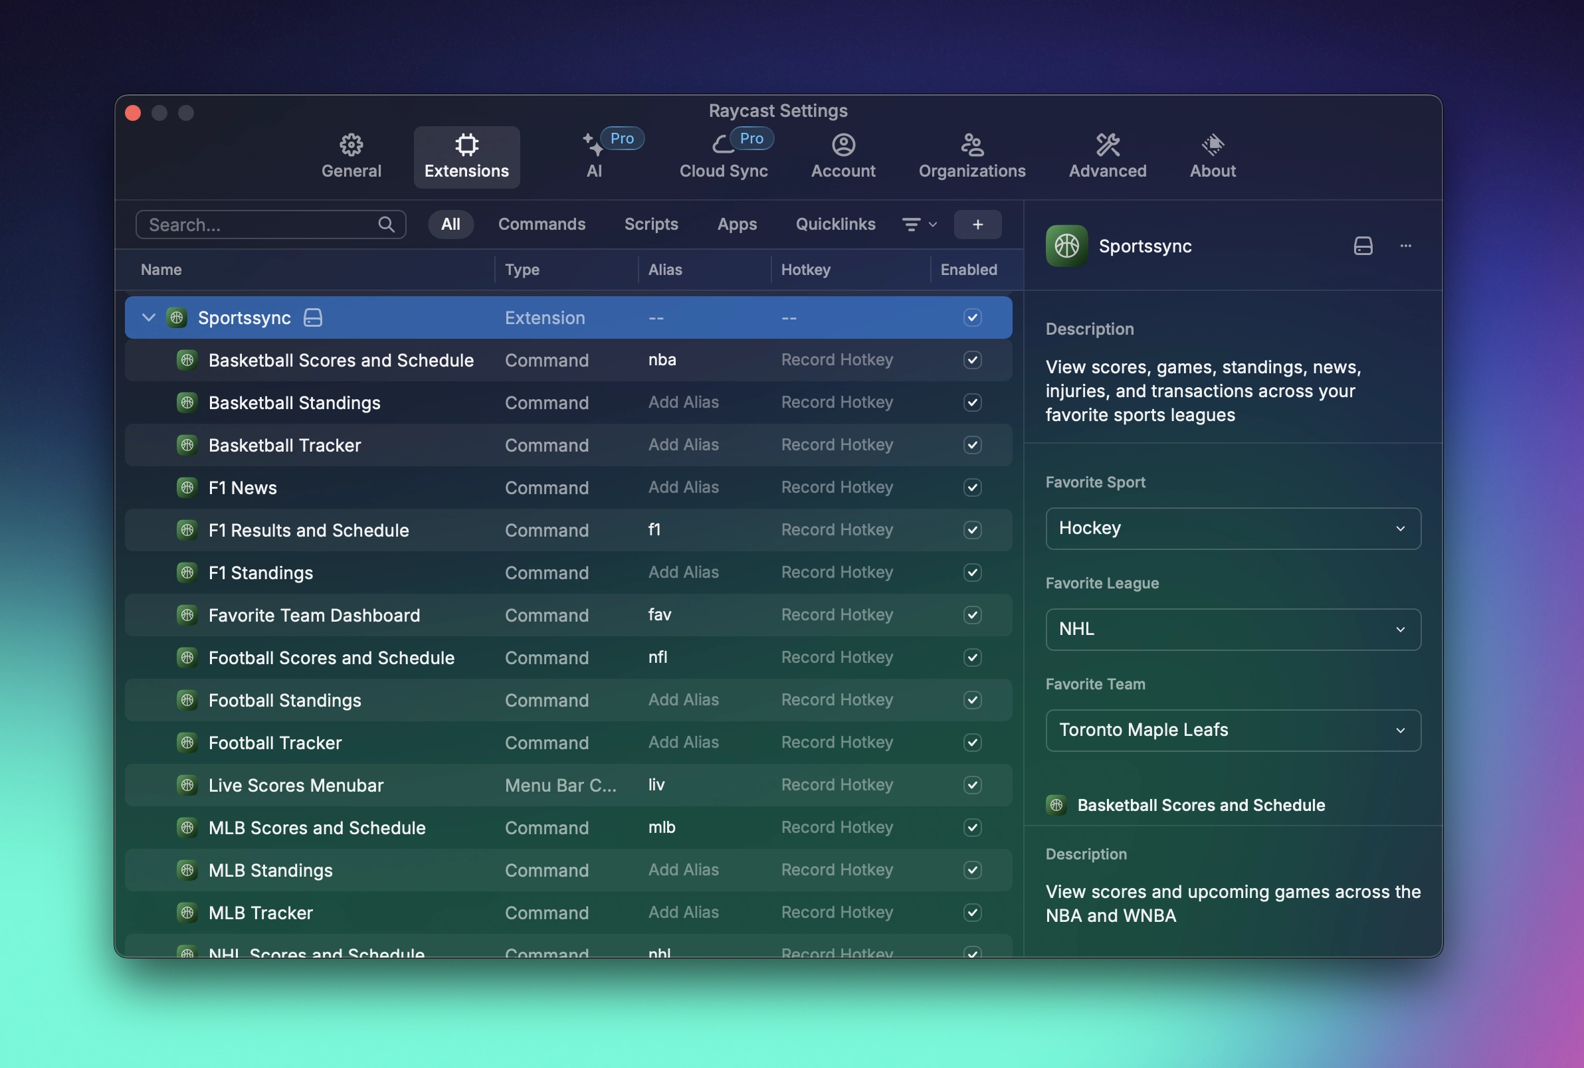This screenshot has height=1068, width=1584.
Task: Open the Favorite Sport Hockey dropdown
Action: pos(1233,529)
